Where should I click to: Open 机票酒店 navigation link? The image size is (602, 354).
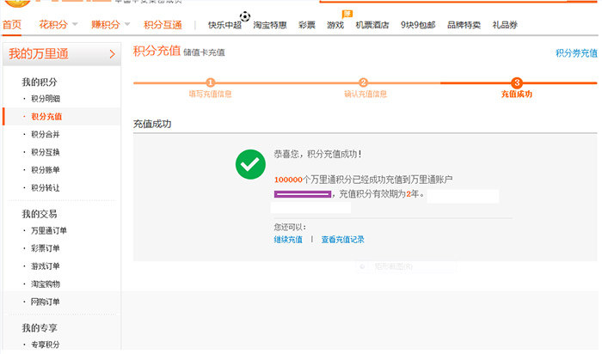pyautogui.click(x=372, y=25)
